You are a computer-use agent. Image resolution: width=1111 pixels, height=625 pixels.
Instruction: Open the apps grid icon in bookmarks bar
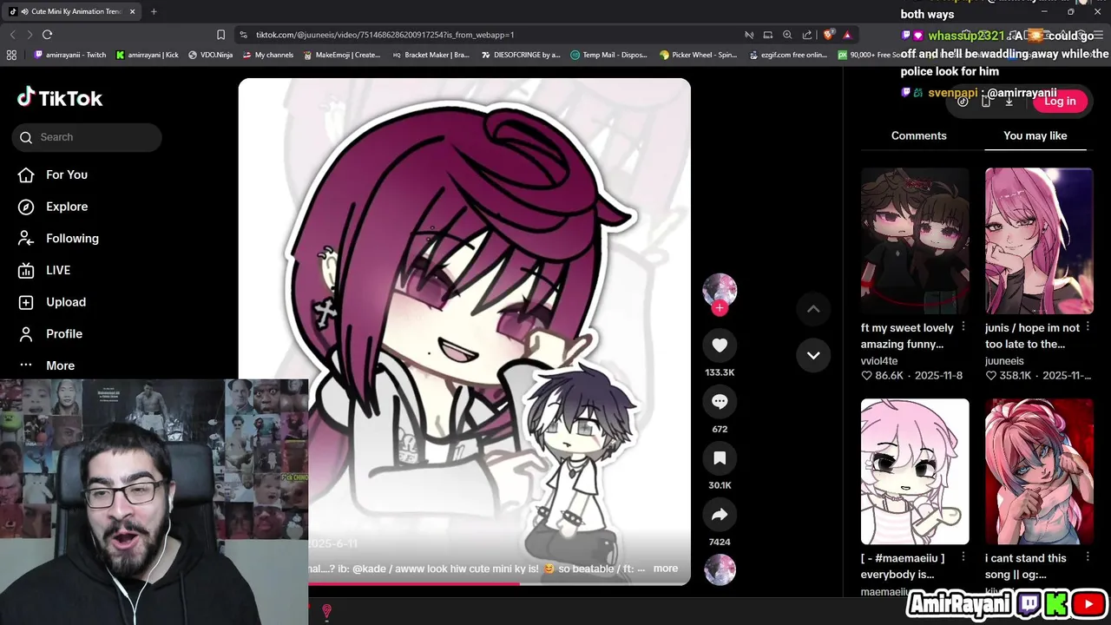pyautogui.click(x=11, y=55)
